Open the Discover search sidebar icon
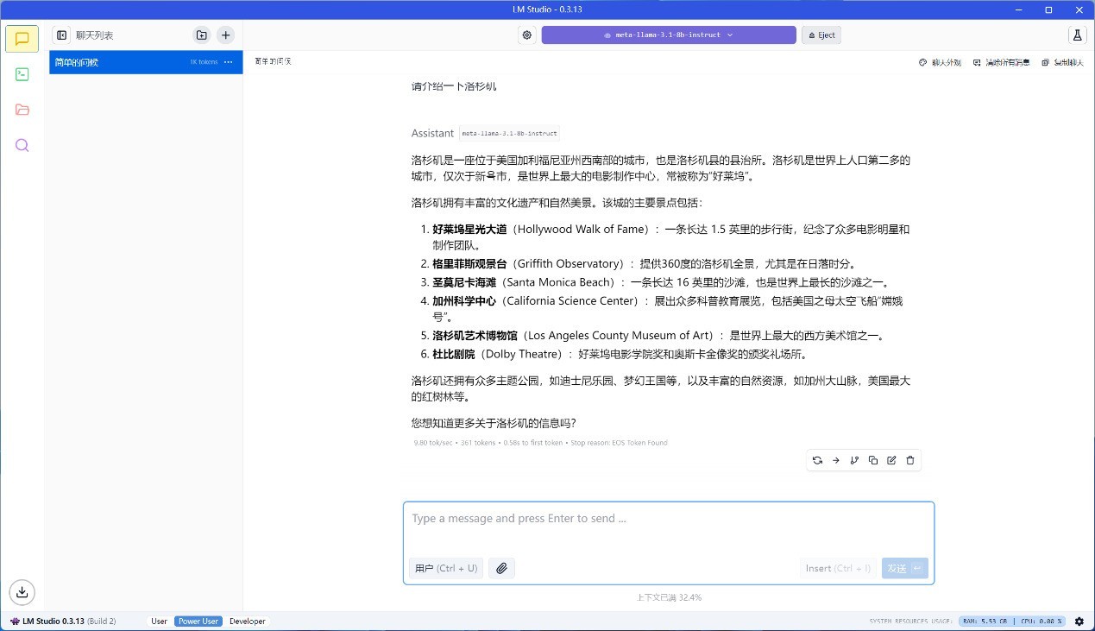The height and width of the screenshot is (631, 1095). 22,145
